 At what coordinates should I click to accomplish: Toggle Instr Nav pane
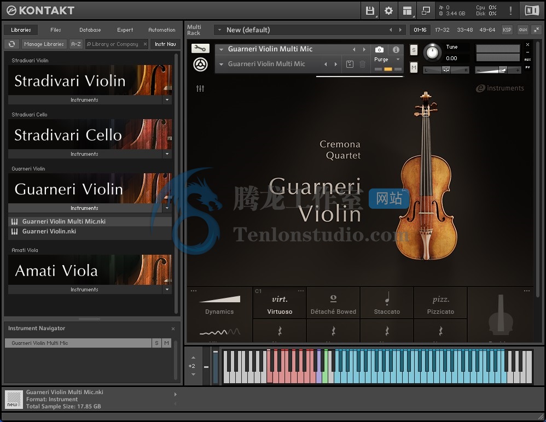165,44
